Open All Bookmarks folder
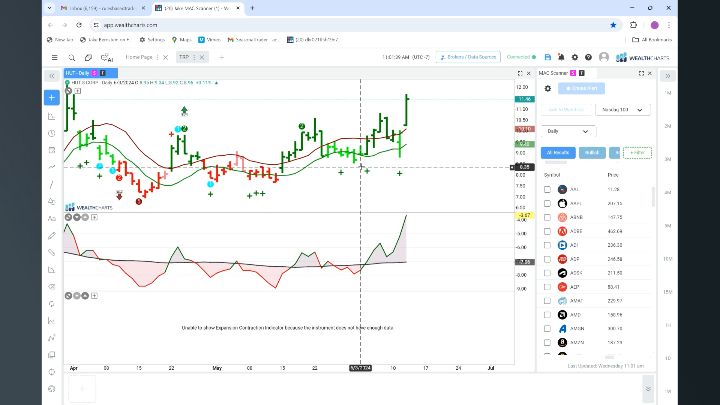The height and width of the screenshot is (405, 720). click(x=652, y=40)
